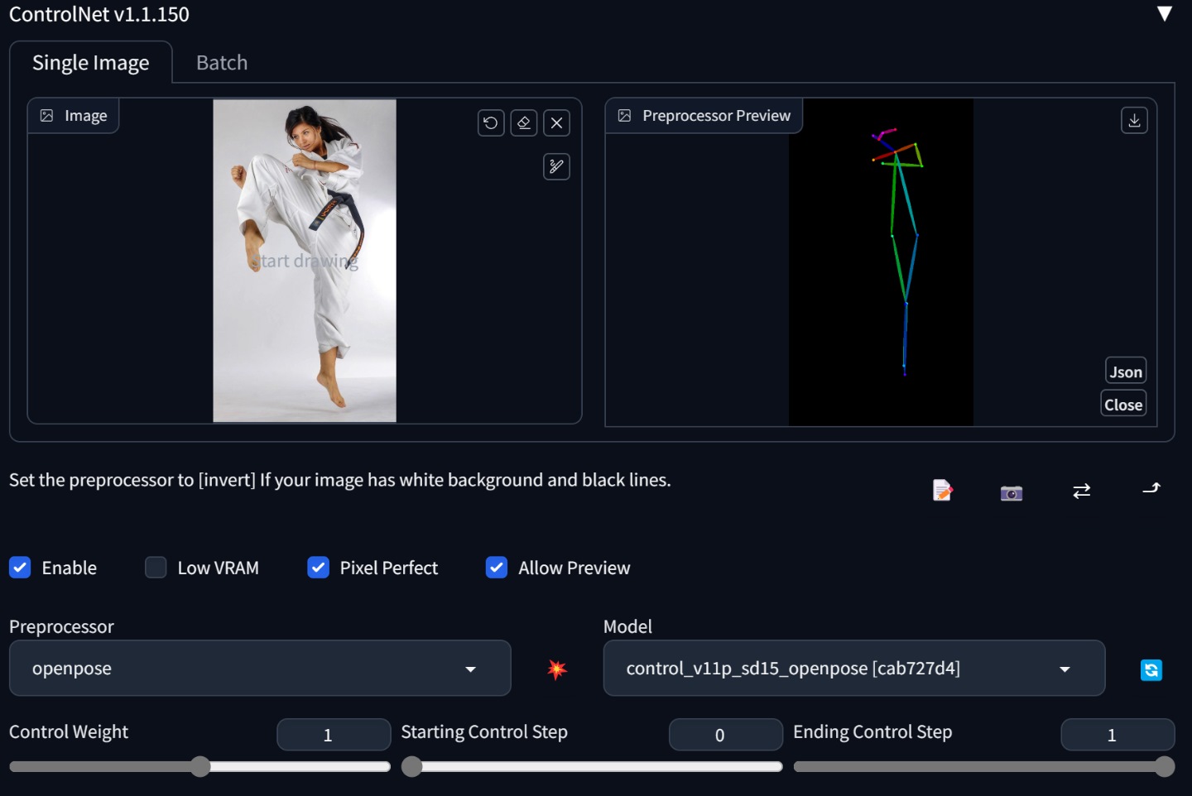Uncheck the Enable checkbox
1192x796 pixels.
[21, 568]
